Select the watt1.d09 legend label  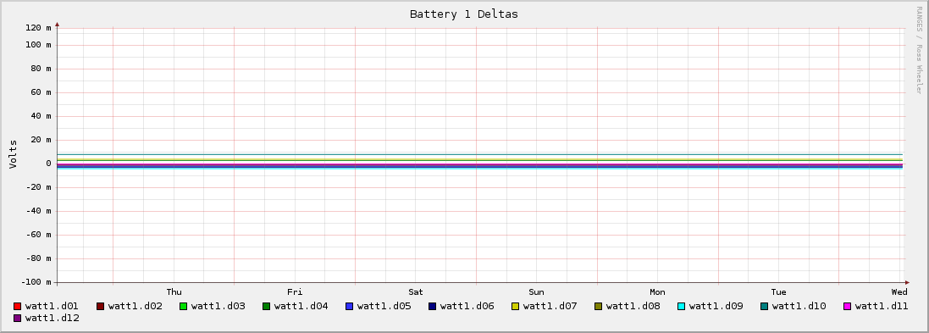click(716, 307)
